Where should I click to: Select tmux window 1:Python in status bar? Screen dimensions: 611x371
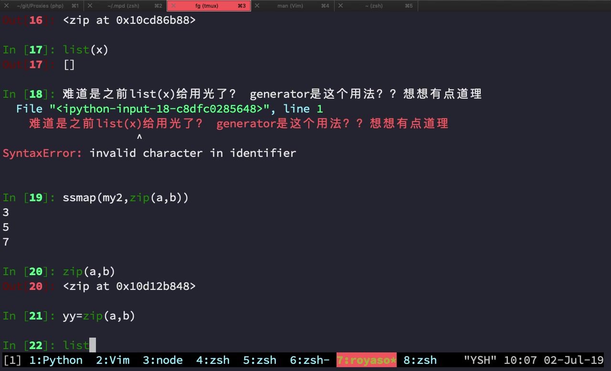point(56,360)
